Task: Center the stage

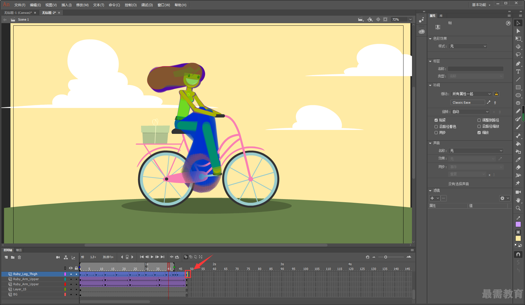Action: [378, 19]
